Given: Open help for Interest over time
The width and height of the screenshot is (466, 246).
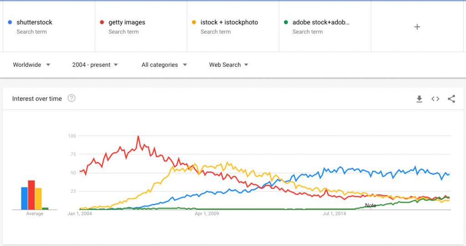Looking at the screenshot, I should (x=71, y=98).
